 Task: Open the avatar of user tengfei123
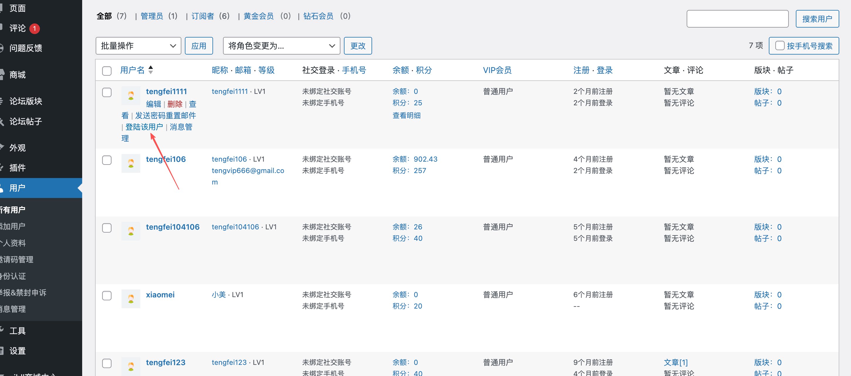[x=131, y=366]
